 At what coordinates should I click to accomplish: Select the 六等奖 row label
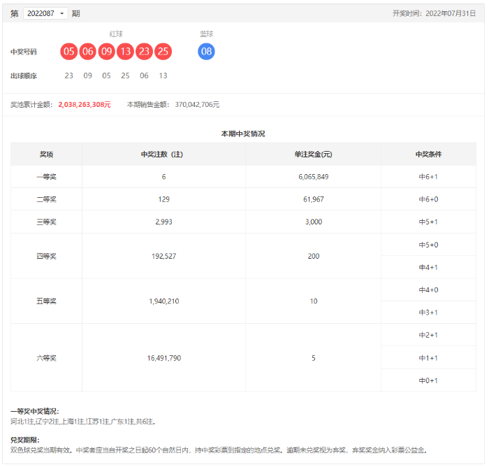pos(46,357)
